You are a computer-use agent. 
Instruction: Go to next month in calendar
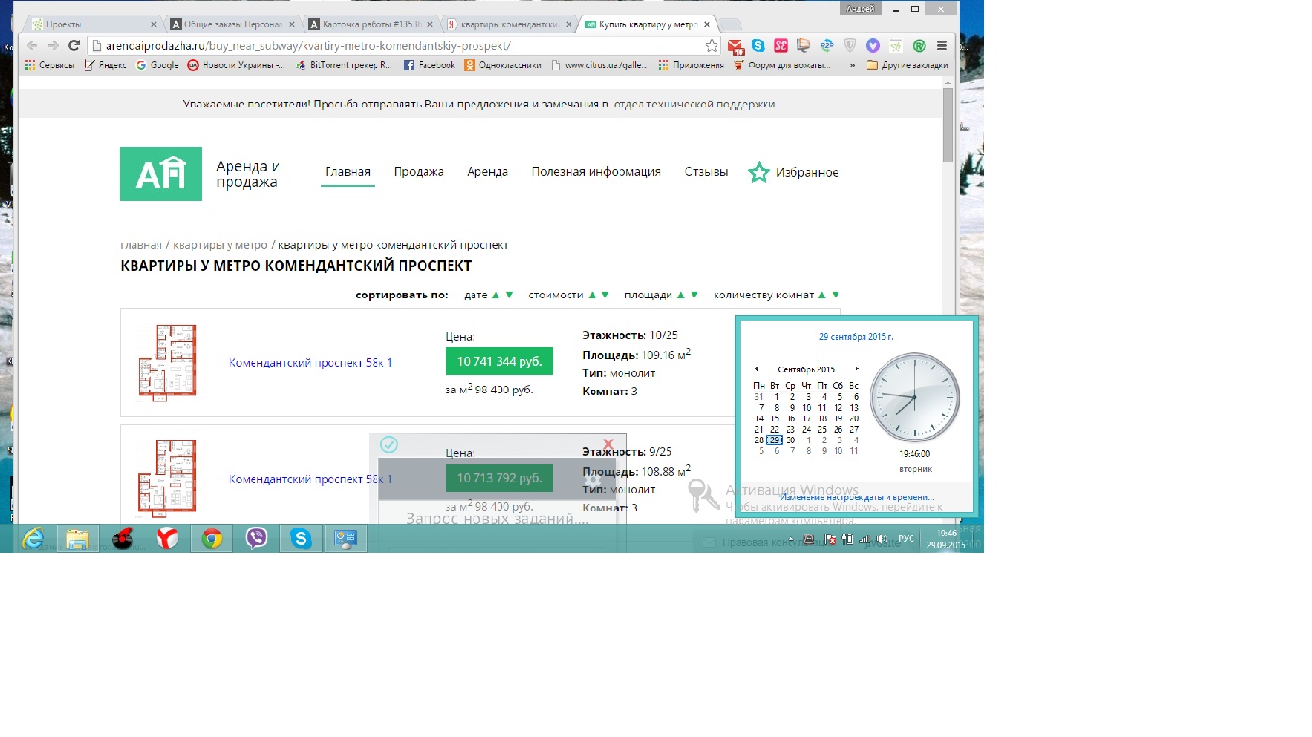(857, 369)
